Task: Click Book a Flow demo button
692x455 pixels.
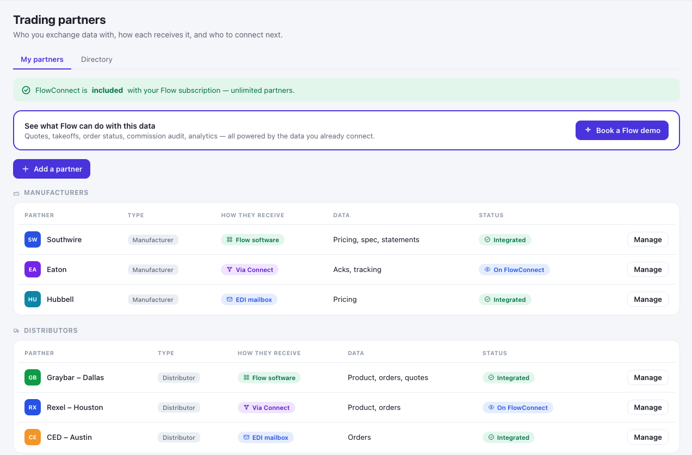Action: (622, 130)
